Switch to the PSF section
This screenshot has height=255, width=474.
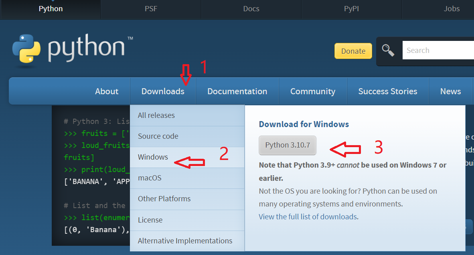tap(150, 8)
